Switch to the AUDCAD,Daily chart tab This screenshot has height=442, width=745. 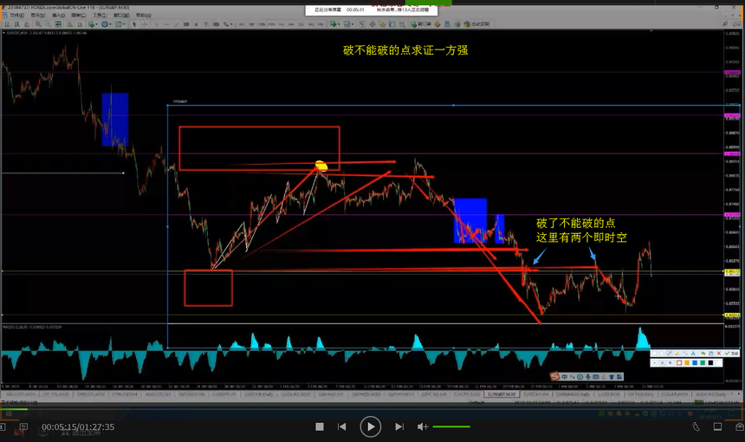click(x=711, y=394)
